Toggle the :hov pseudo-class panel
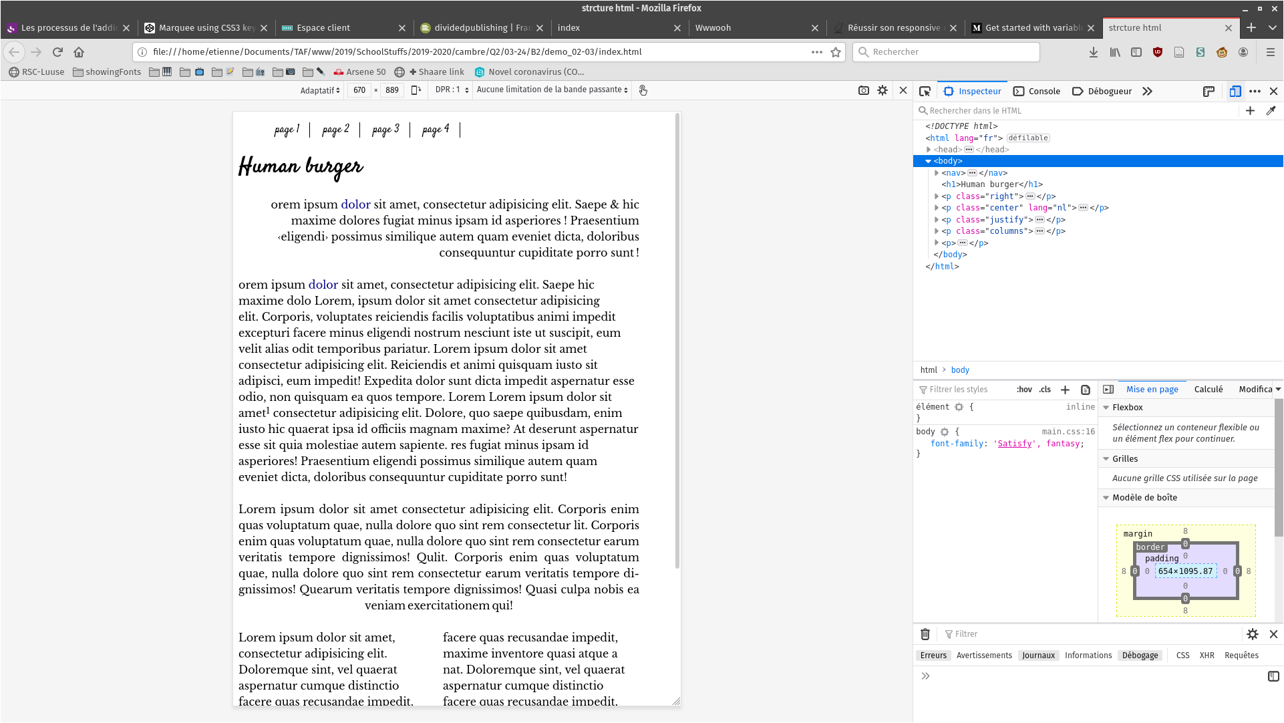Viewport: 1284px width, 723px height. coord(1024,390)
